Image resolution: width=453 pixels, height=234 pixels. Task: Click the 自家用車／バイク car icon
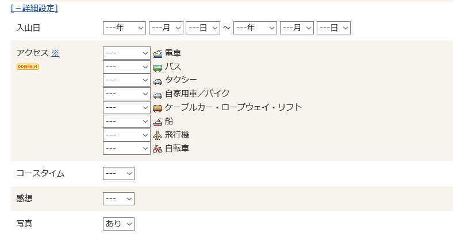[158, 95]
